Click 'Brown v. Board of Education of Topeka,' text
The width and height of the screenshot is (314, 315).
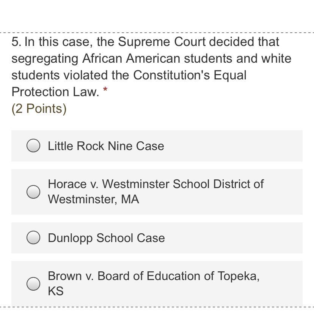coord(154,276)
